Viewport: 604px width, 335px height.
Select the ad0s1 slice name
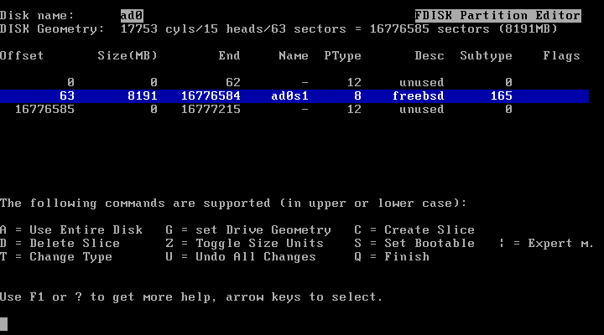289,95
